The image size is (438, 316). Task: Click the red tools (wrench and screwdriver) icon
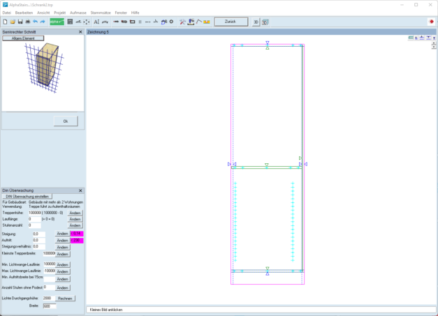[x=182, y=22]
